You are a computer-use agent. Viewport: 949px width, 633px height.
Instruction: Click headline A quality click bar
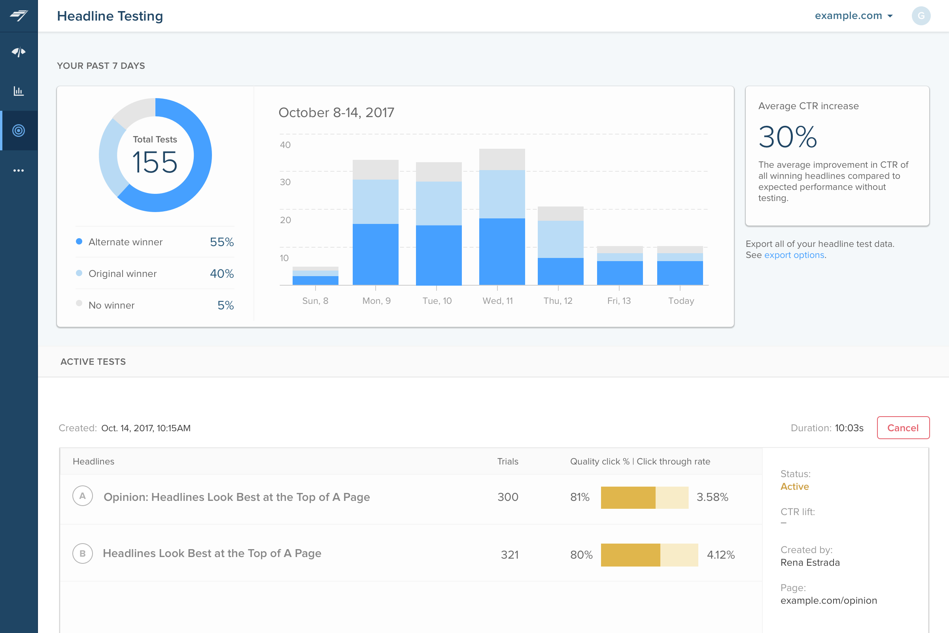tap(645, 497)
